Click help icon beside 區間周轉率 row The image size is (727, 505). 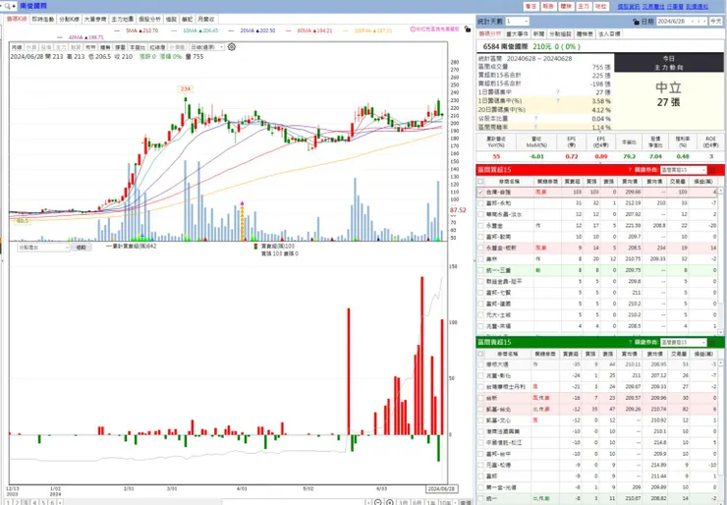coord(535,127)
